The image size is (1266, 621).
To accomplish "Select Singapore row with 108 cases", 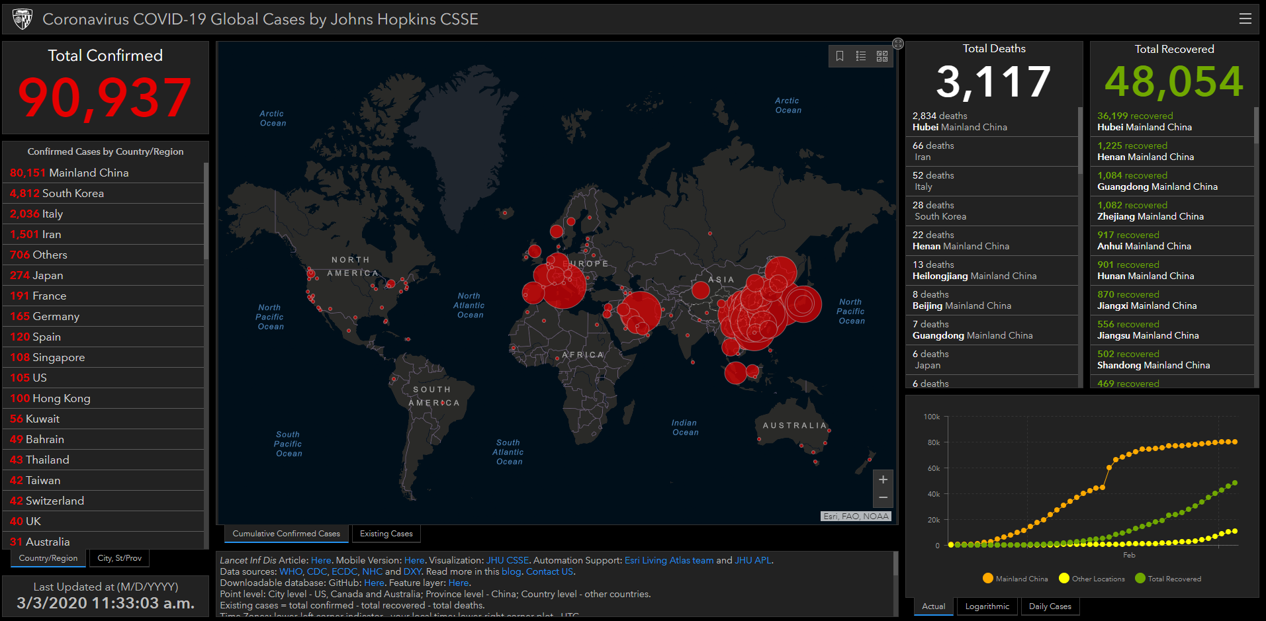I will [103, 357].
